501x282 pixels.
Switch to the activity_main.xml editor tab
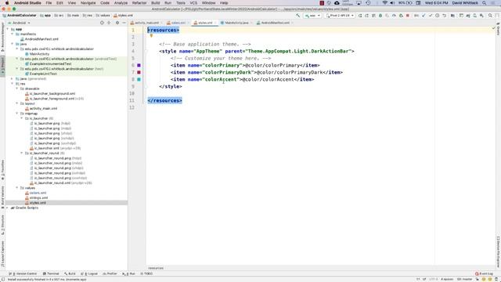pyautogui.click(x=146, y=23)
